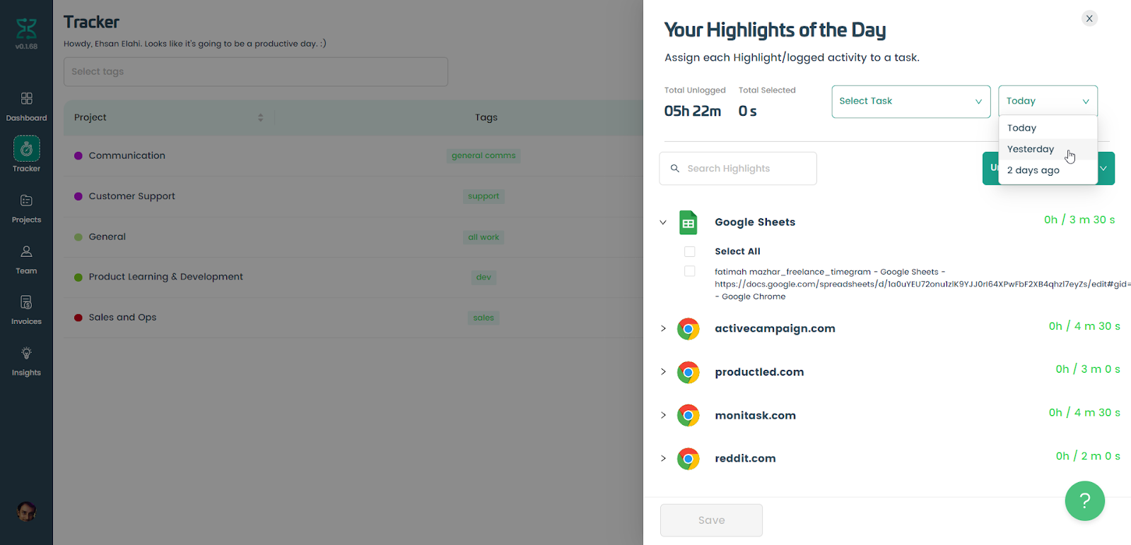Click the Chrome icon beside monitask.com
Screen dimensions: 1131x545
click(x=688, y=415)
